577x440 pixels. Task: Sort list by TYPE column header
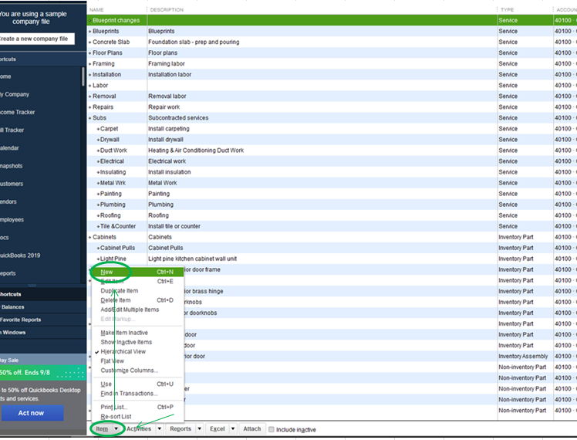507,9
